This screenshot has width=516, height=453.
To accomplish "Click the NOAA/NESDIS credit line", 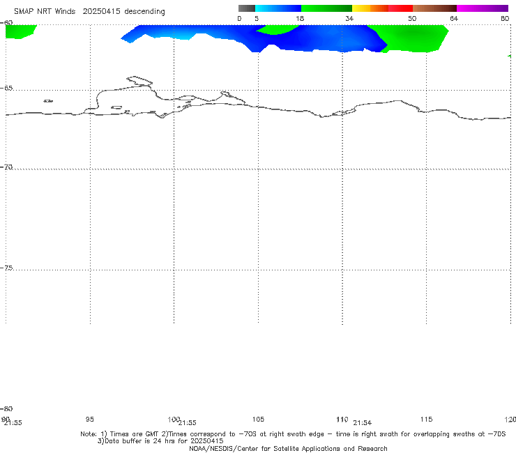I will (288, 449).
